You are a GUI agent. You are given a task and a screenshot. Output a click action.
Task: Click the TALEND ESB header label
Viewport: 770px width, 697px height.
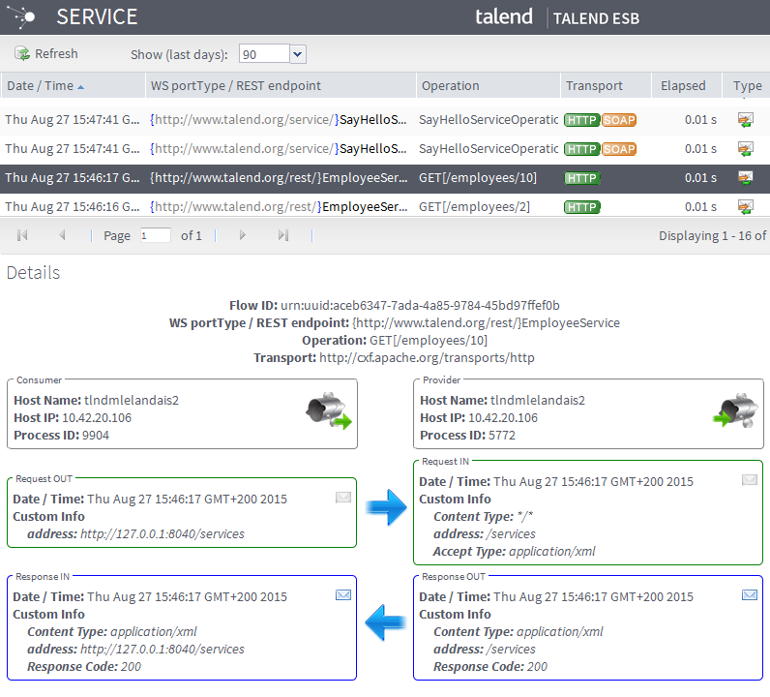point(596,18)
